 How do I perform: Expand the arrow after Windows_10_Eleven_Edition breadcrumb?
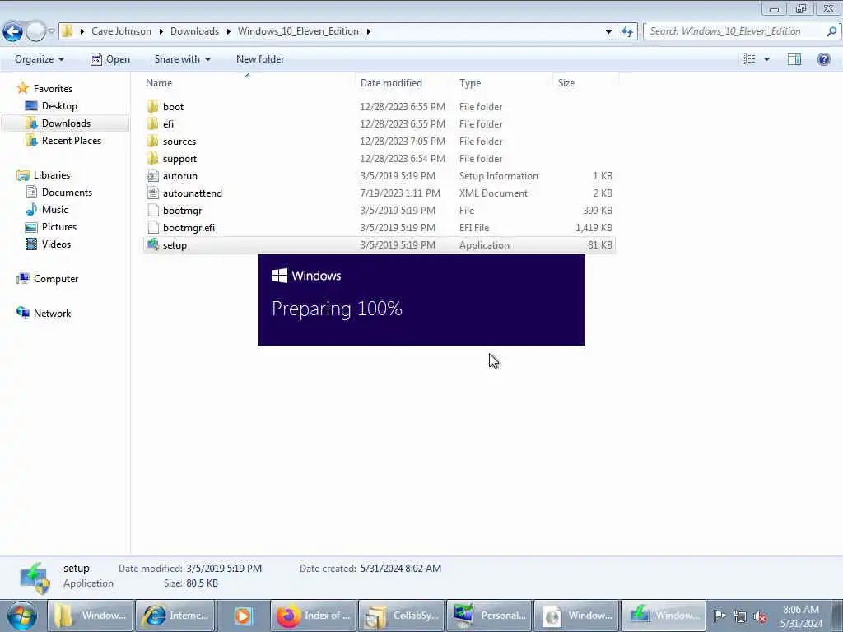coord(368,31)
